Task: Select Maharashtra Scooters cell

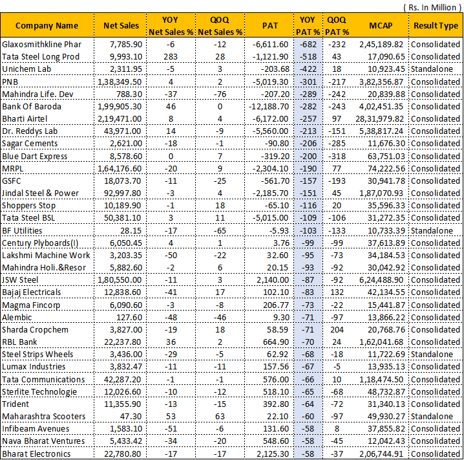Action: 43,417
